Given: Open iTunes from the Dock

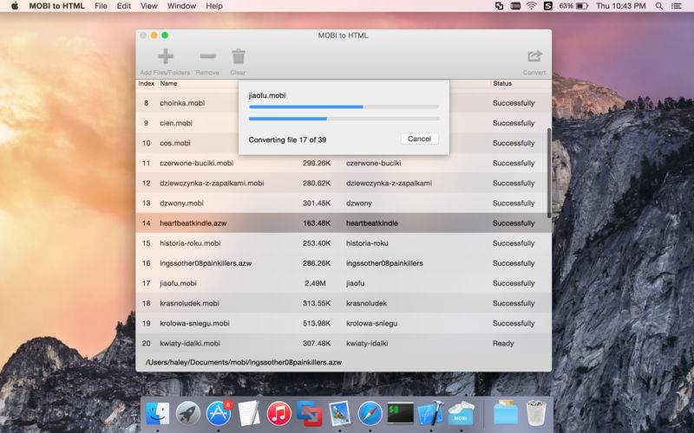Looking at the screenshot, I should [x=278, y=414].
